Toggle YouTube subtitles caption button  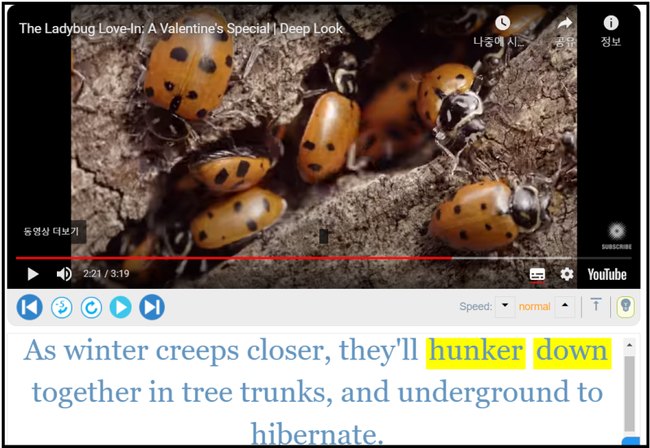(537, 274)
